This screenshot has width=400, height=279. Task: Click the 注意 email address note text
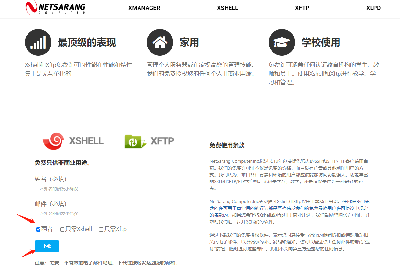click(106, 263)
